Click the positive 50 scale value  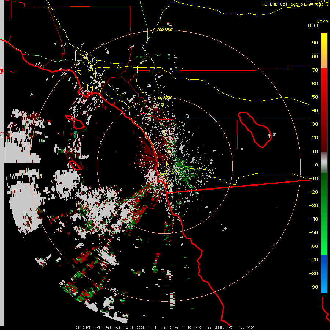coord(315,97)
